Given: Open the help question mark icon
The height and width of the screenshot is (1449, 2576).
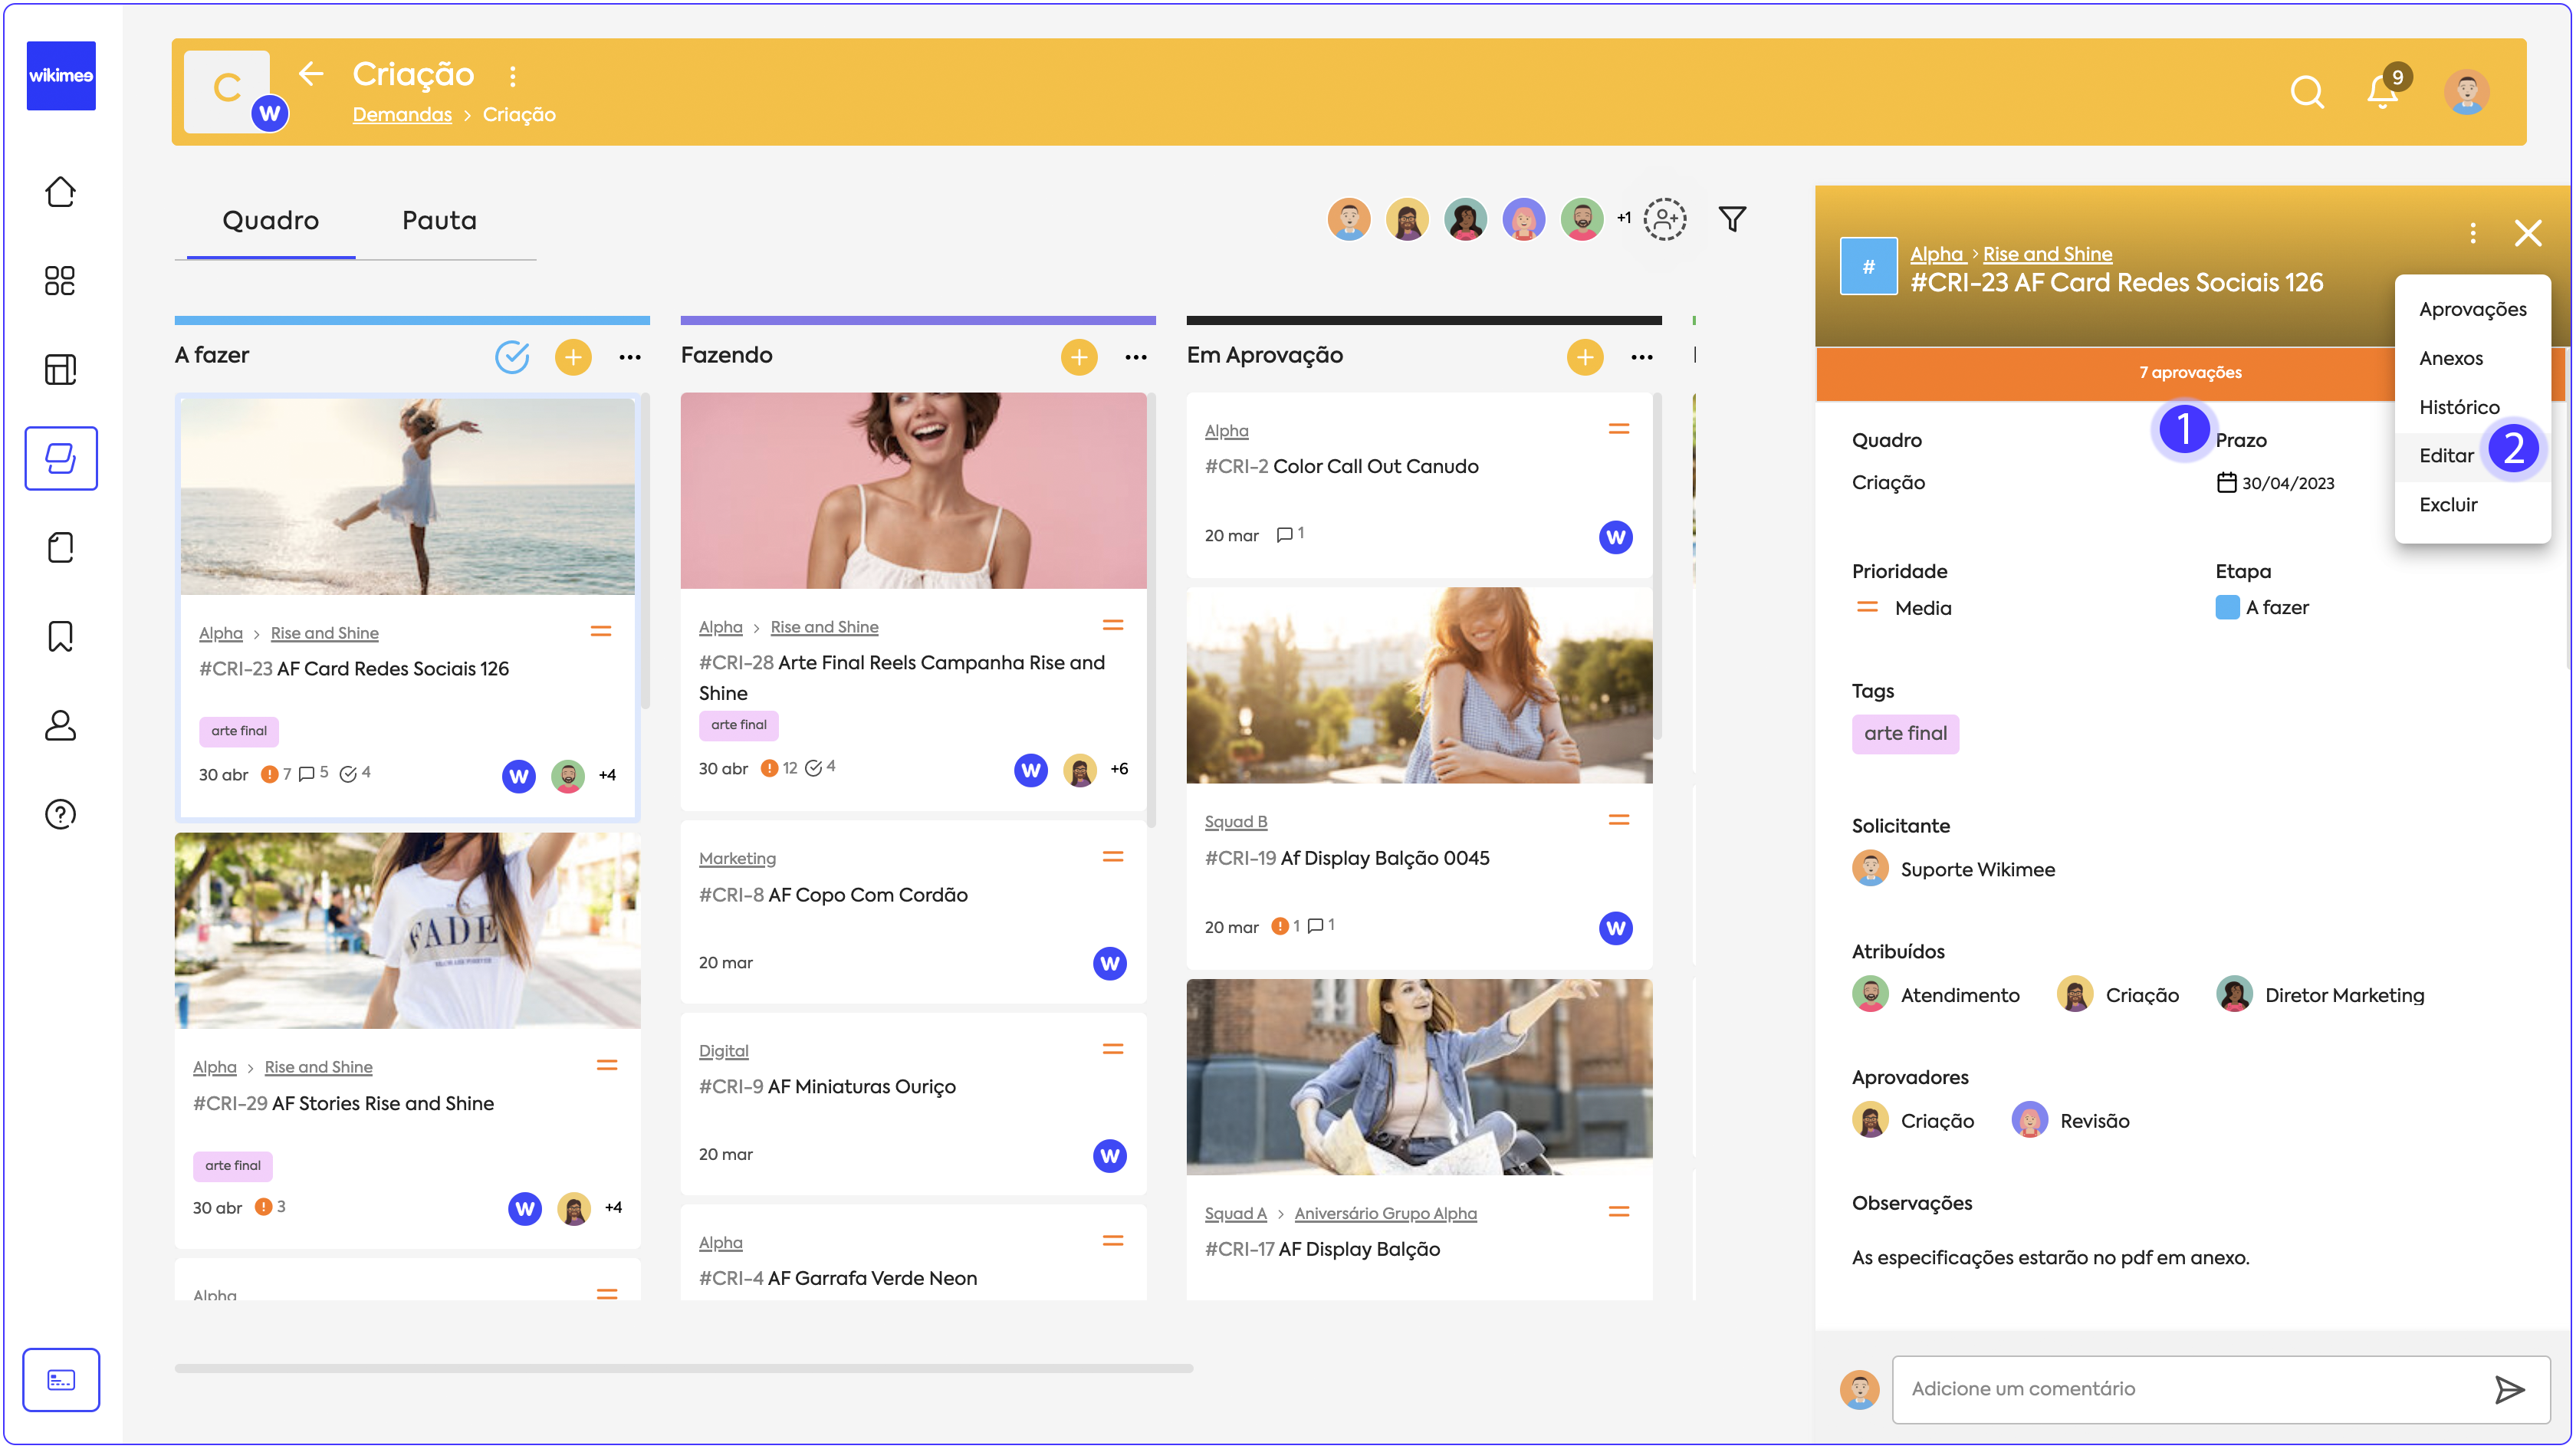Looking at the screenshot, I should 60,814.
